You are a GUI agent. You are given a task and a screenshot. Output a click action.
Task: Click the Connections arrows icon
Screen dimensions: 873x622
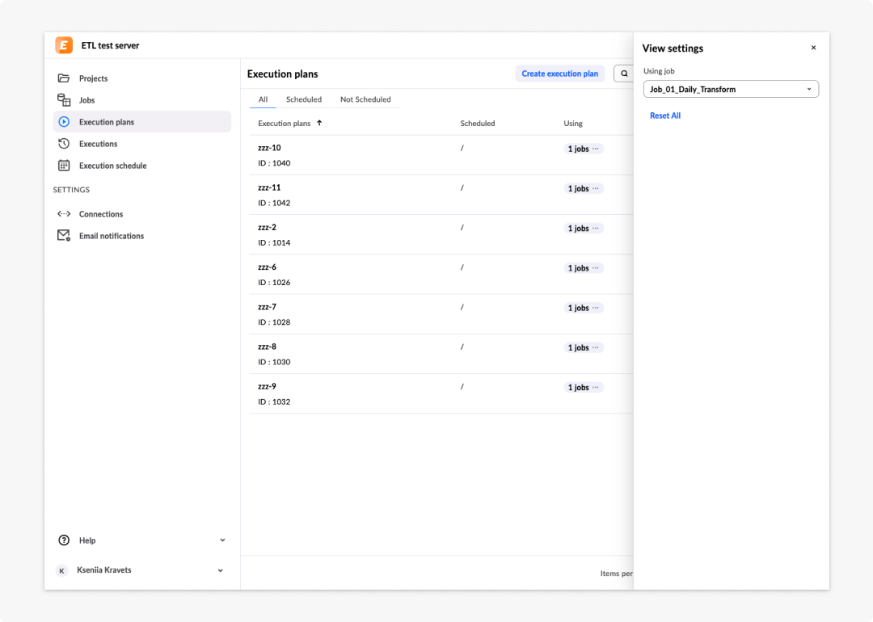(x=64, y=213)
